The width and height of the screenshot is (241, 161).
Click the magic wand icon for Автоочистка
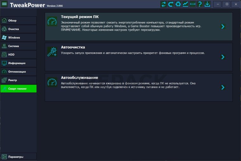tap(52, 52)
